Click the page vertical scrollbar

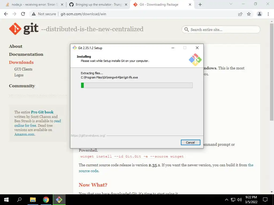272,72
